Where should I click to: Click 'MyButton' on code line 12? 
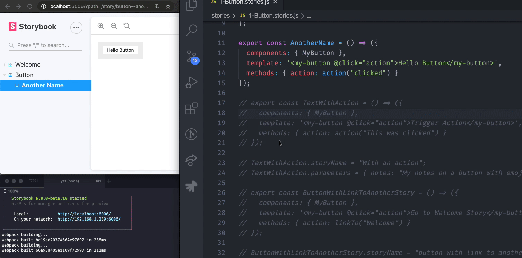tap(318, 53)
